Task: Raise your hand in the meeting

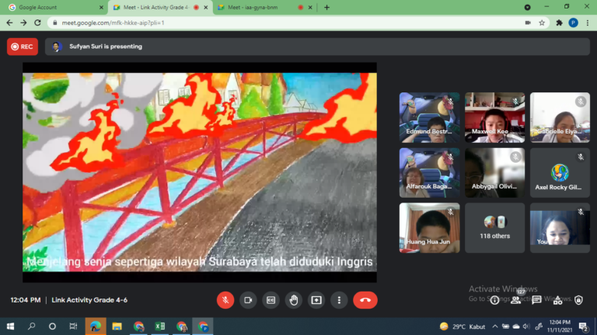Action: [x=294, y=299]
